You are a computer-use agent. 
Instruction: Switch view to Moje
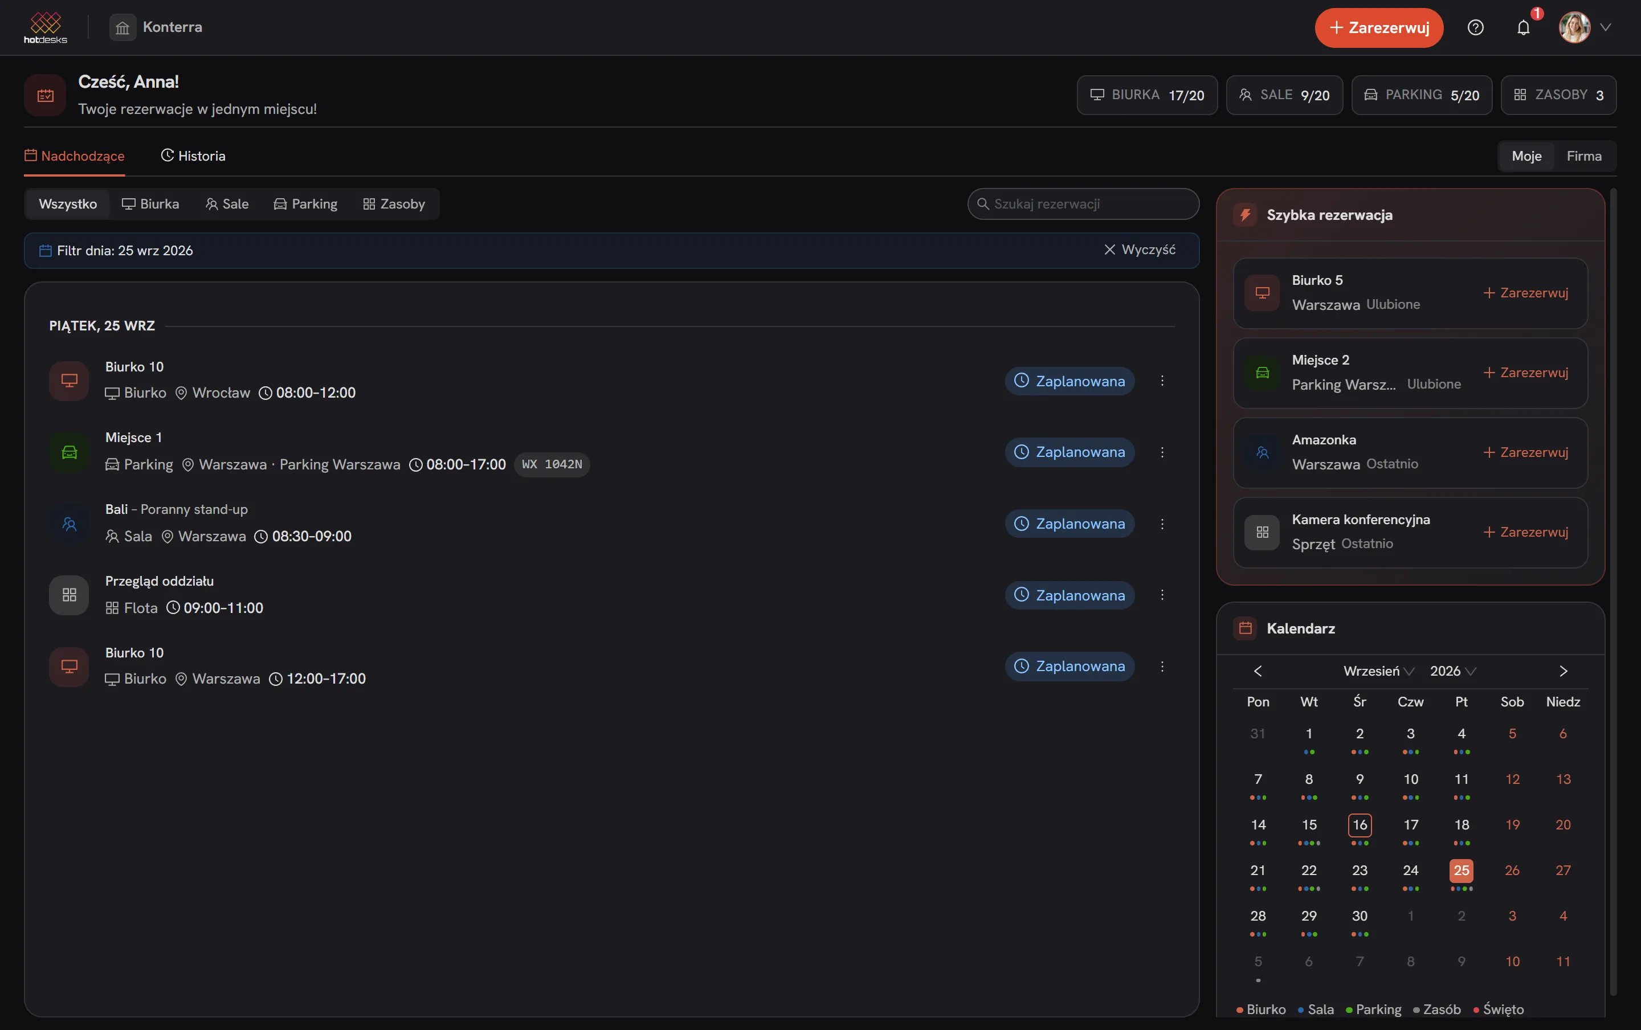point(1526,156)
